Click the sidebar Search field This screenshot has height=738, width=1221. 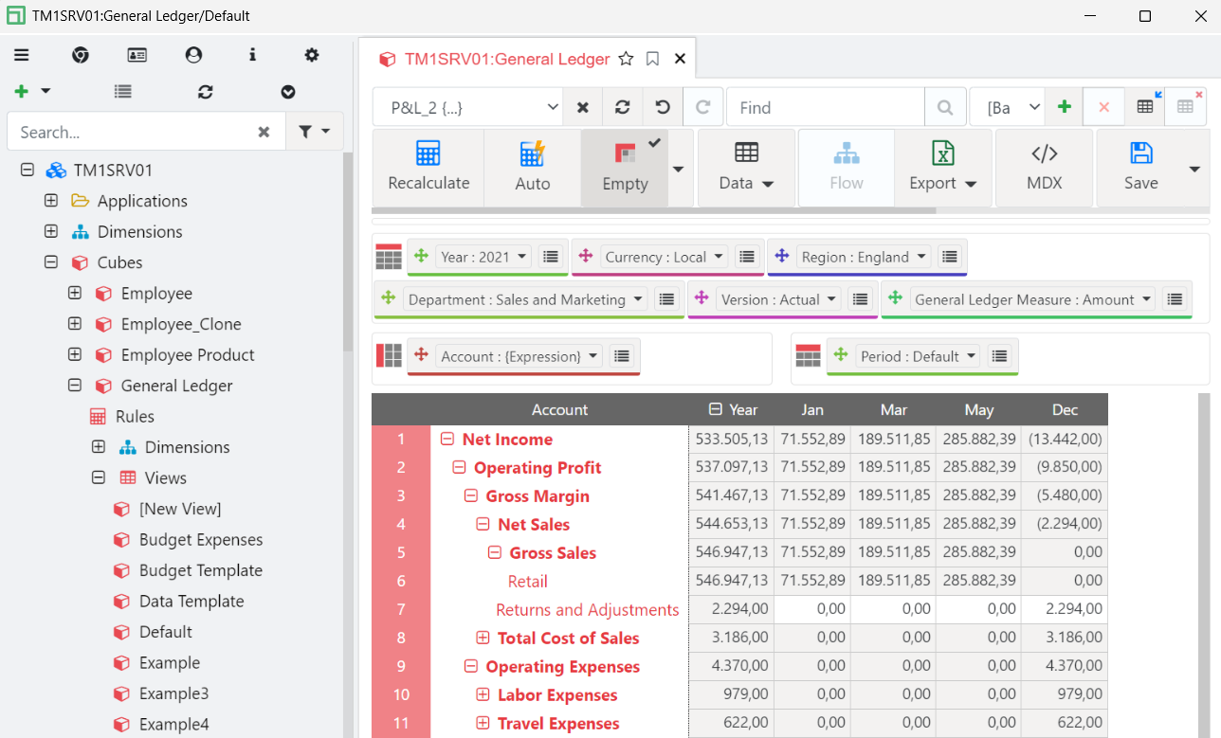tap(133, 132)
